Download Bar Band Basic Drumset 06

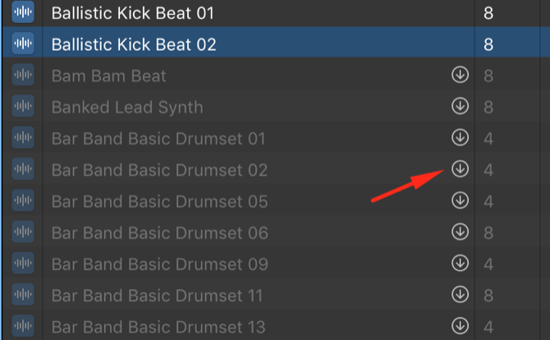[460, 232]
